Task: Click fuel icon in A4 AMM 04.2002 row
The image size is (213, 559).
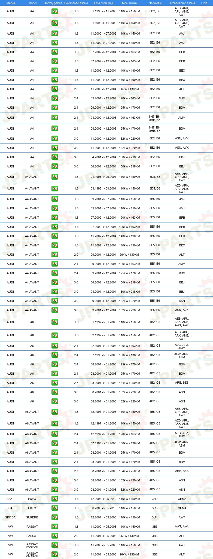Action: click(54, 118)
